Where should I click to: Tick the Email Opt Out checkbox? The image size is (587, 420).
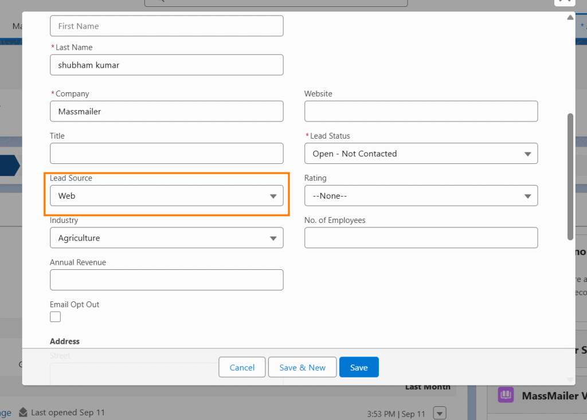tap(56, 317)
